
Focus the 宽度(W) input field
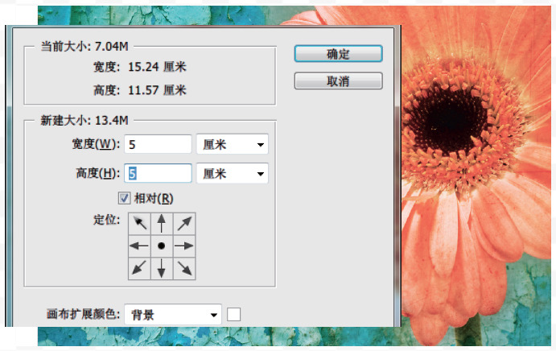pos(158,144)
